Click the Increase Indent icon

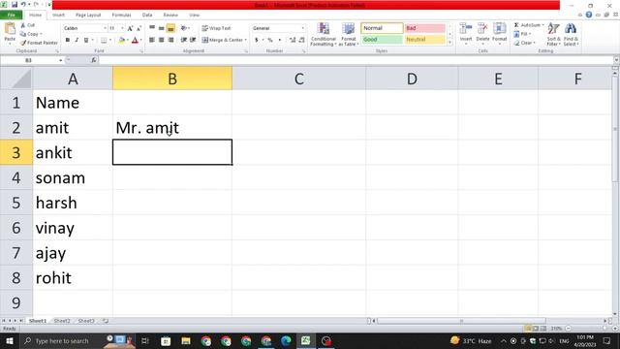(193, 40)
